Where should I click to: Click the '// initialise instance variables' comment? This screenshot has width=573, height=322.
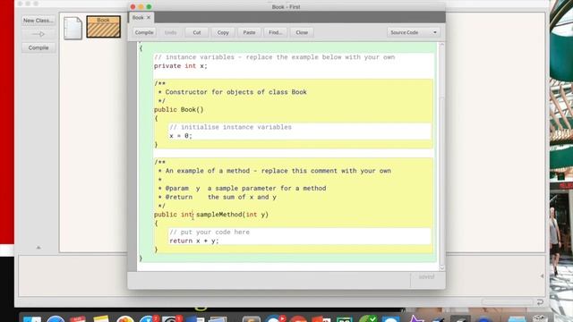[231, 127]
